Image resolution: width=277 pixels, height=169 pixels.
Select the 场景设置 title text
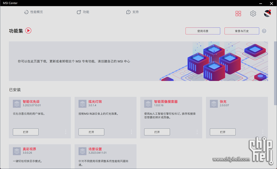[95, 149]
